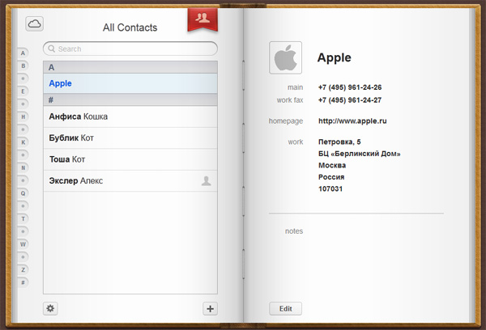Jump to letter A in index
Screen dimensions: 486x330
coord(23,53)
